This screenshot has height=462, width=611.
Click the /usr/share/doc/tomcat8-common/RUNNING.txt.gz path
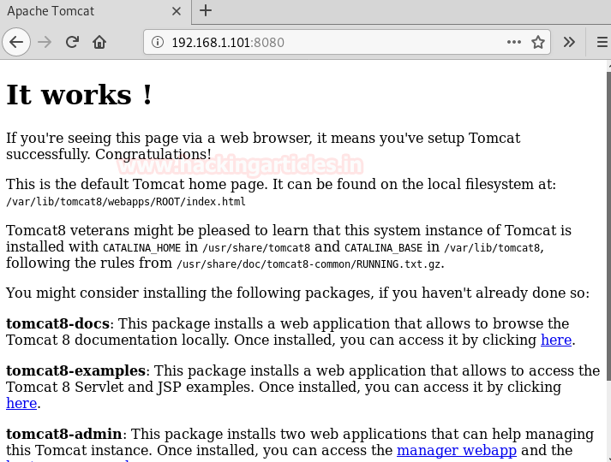(308, 264)
